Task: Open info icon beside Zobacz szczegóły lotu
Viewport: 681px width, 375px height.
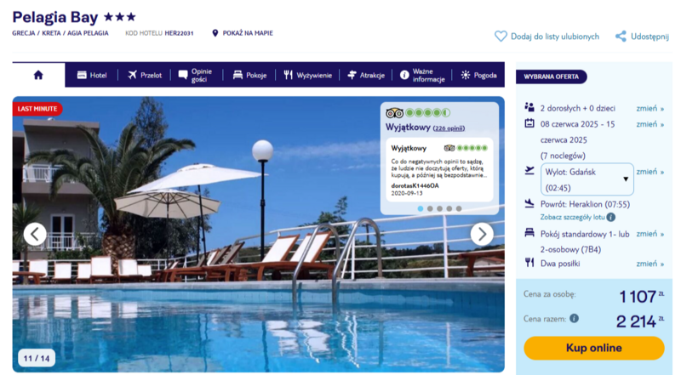Action: click(x=610, y=217)
